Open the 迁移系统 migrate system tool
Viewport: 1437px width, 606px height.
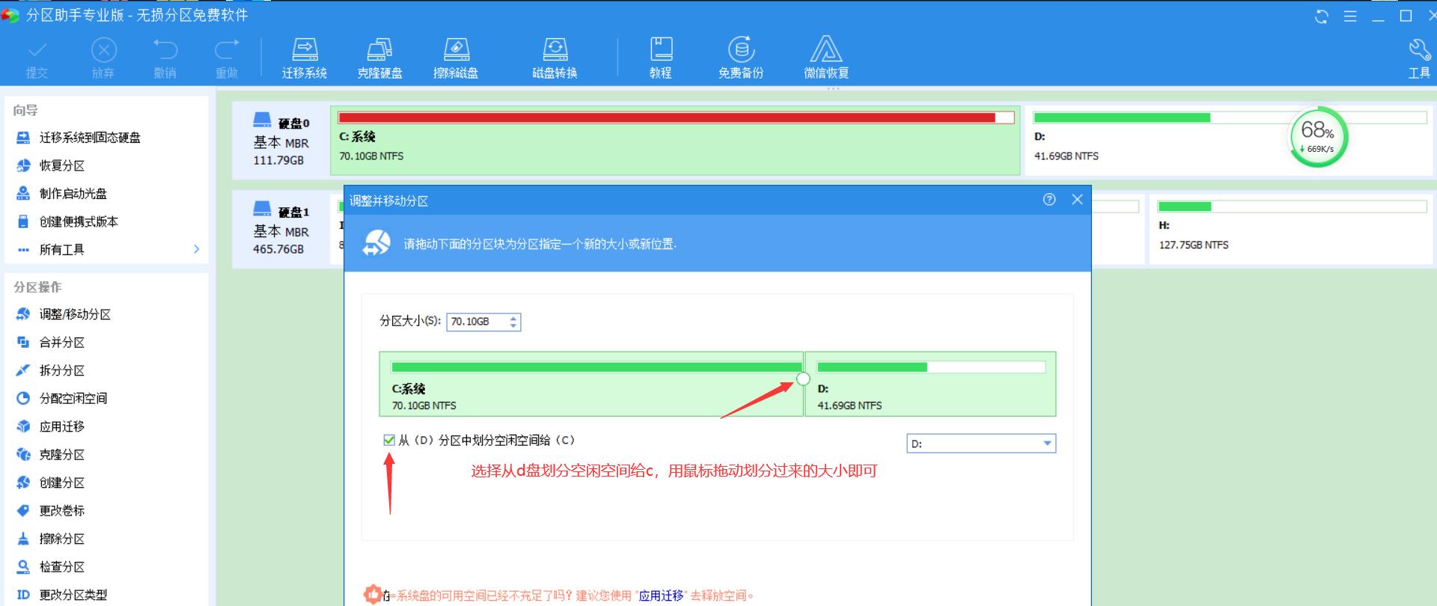click(x=304, y=58)
